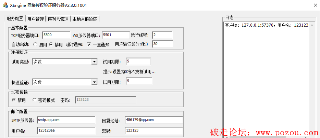Click the 运行线程 input field

(162, 35)
